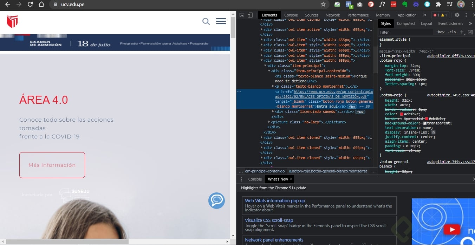Switch to the Network panel tab
475x245 pixels.
[x=333, y=15]
